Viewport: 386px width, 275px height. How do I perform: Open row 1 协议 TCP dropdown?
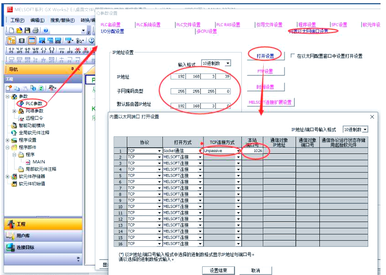pyautogui.click(x=159, y=151)
